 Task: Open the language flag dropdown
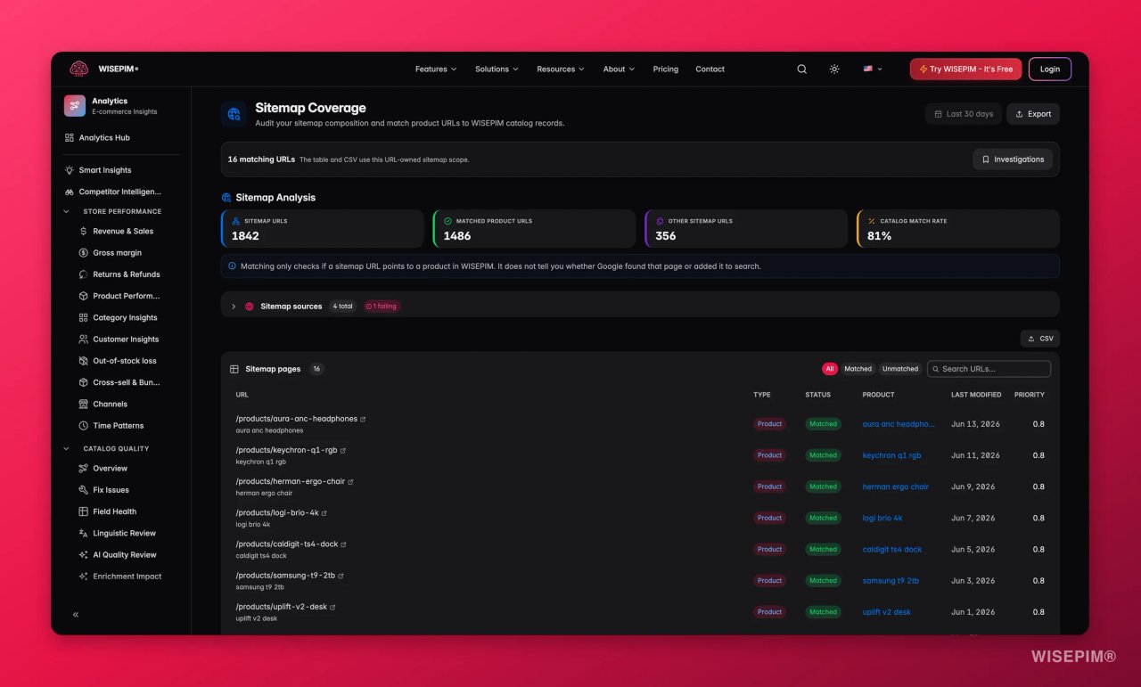873,69
